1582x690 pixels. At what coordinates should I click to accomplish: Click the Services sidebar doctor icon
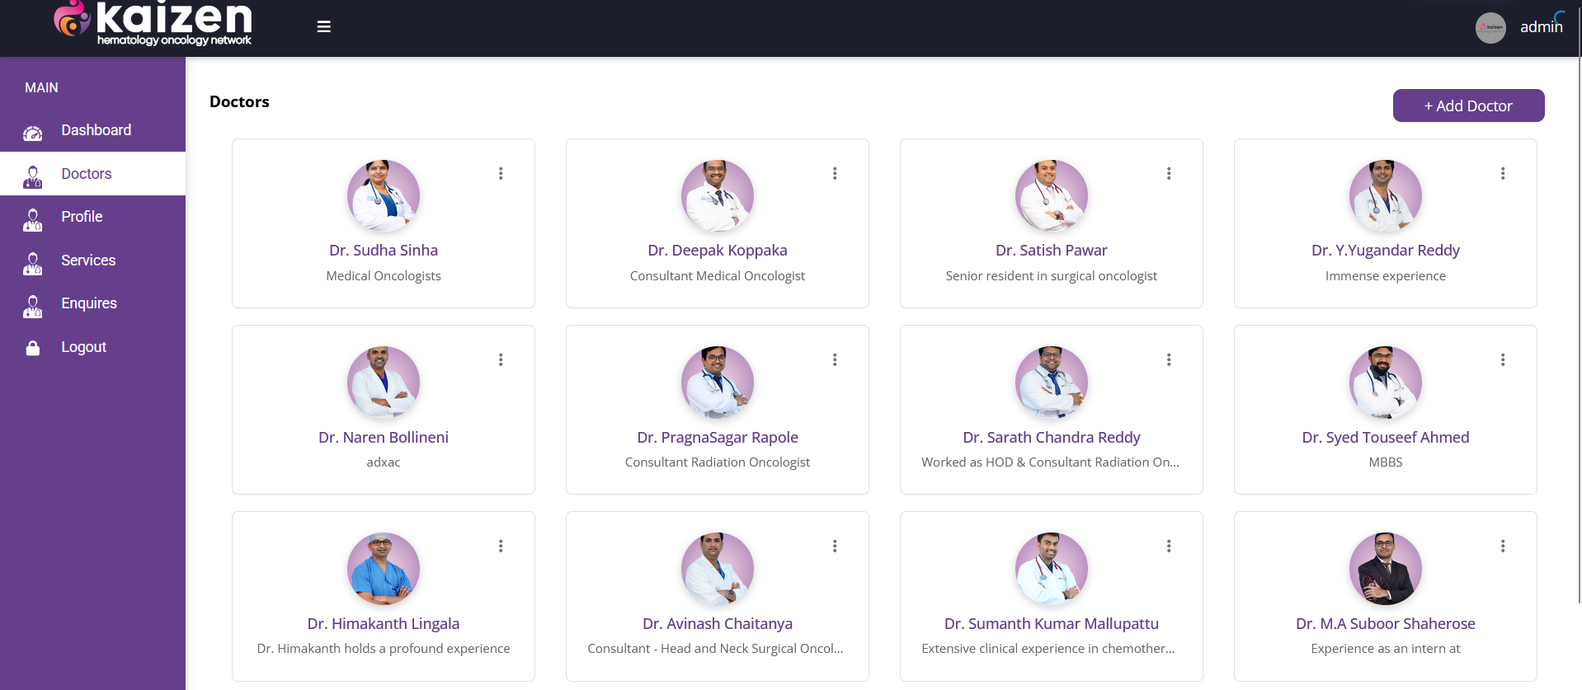pos(33,262)
